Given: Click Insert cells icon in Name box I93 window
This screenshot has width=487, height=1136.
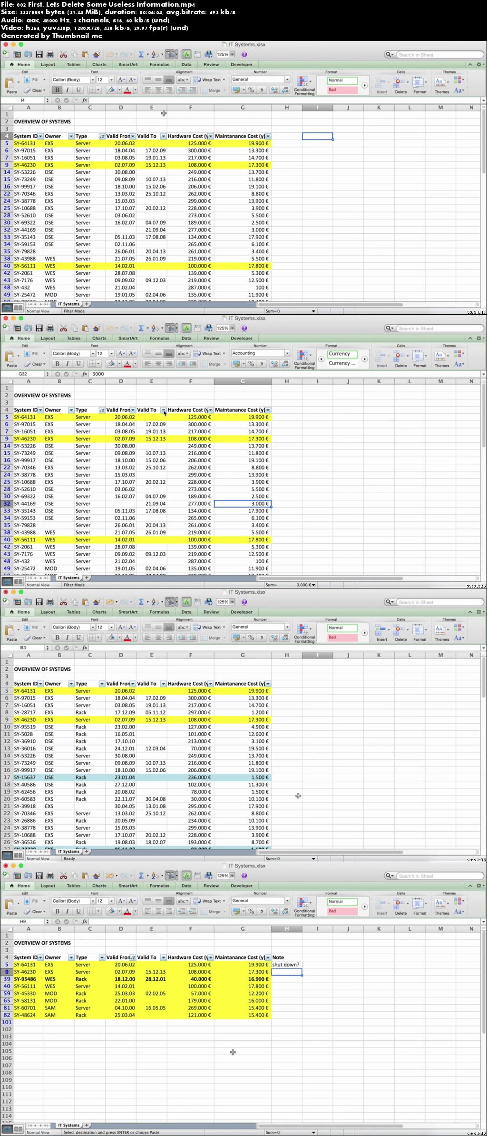Looking at the screenshot, I should click(380, 630).
